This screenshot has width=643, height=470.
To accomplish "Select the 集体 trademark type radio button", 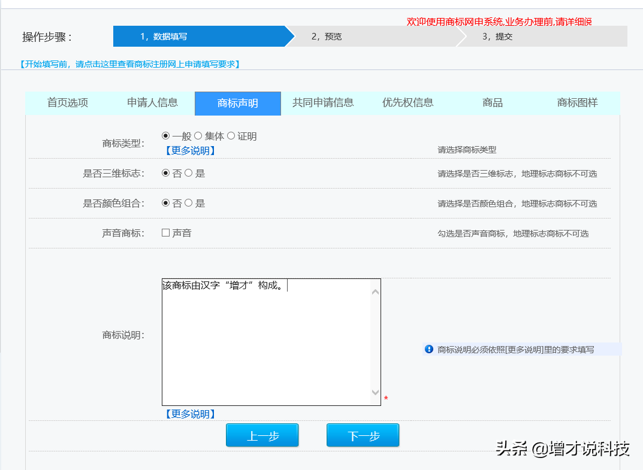I will tap(198, 136).
